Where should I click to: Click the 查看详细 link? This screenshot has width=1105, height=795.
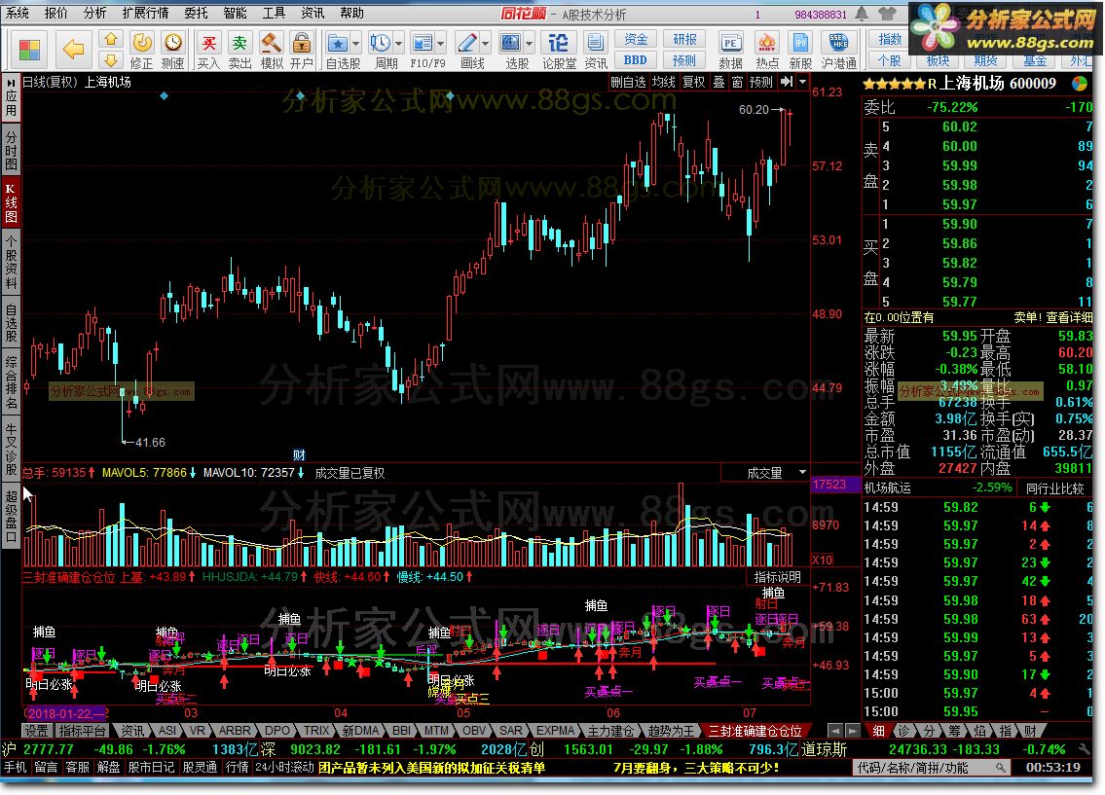1069,317
